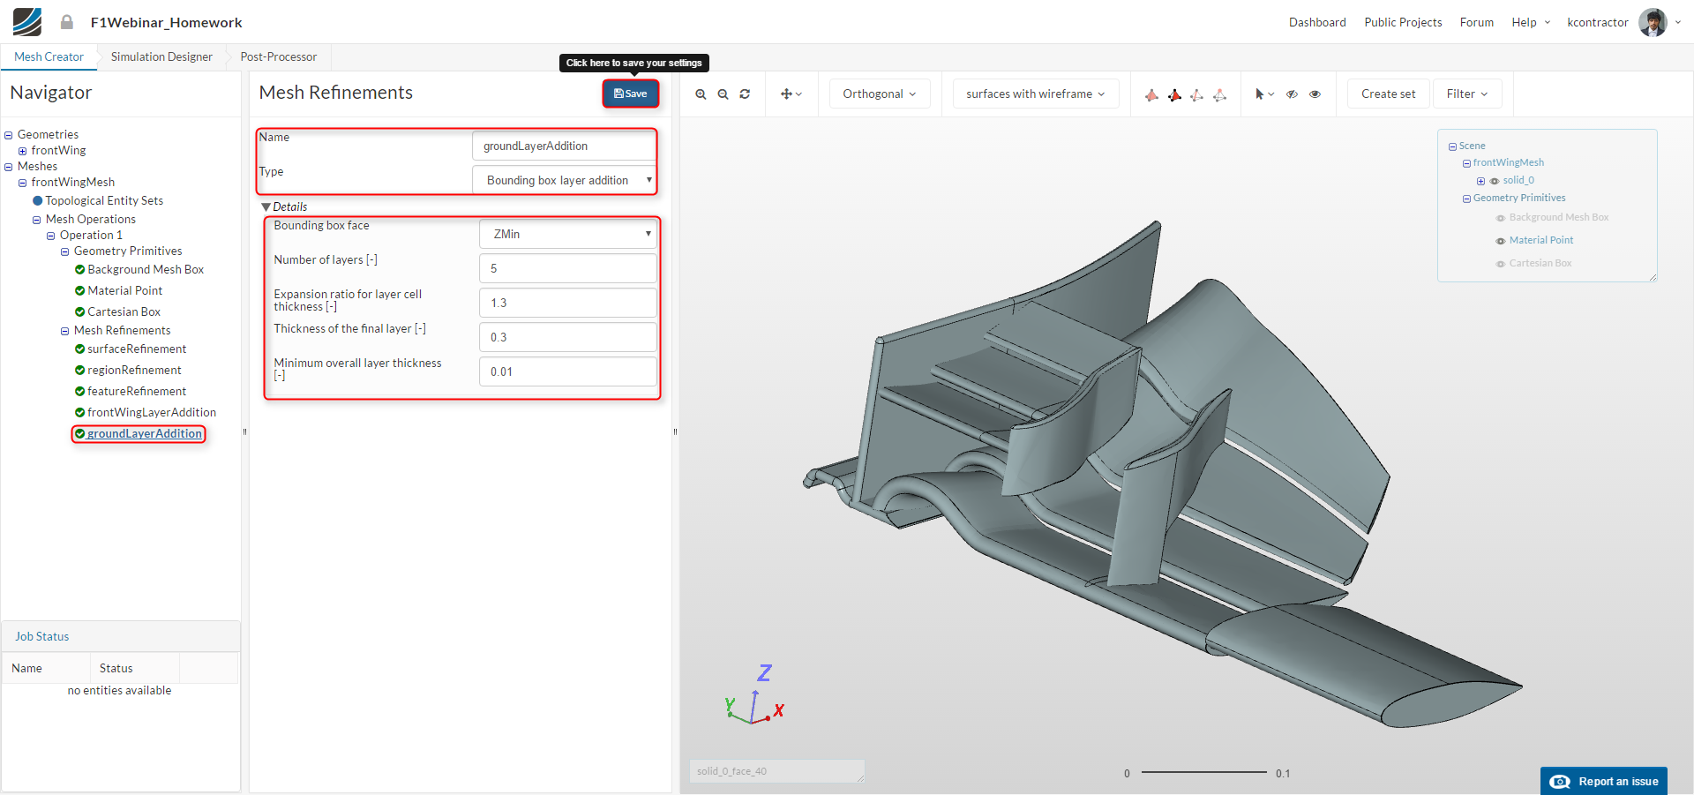Click the Number of layers input field

point(568,268)
